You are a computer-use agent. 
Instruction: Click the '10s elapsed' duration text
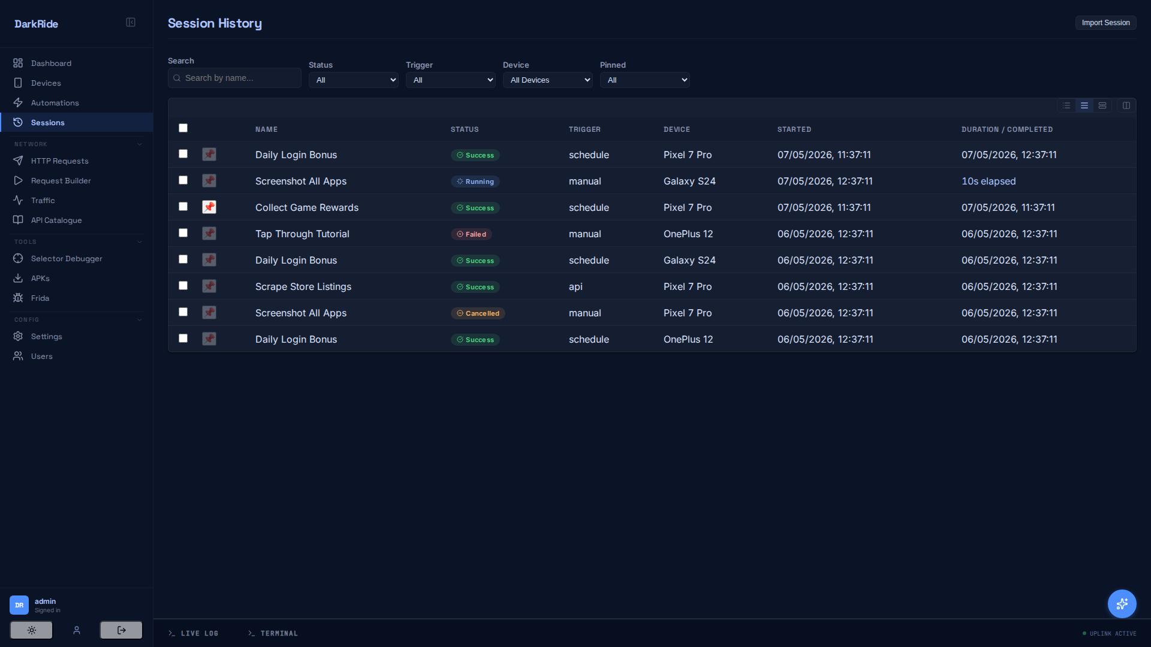[989, 181]
